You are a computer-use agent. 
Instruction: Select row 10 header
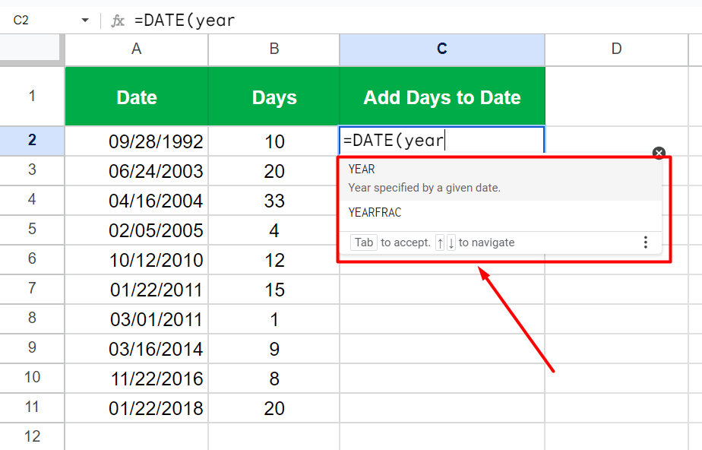(32, 378)
